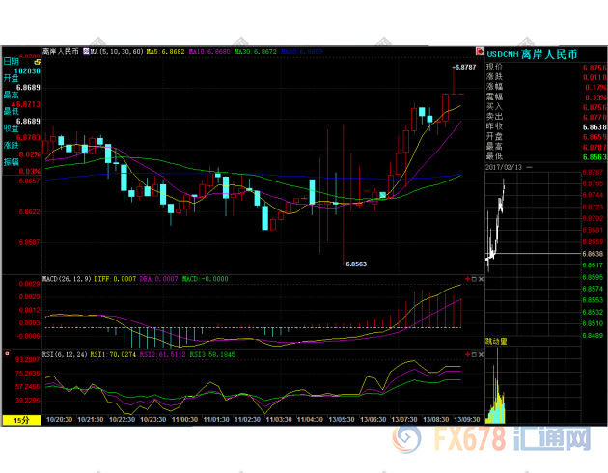Click the plus icon in RSI panel
608x473 pixels.
(467, 355)
